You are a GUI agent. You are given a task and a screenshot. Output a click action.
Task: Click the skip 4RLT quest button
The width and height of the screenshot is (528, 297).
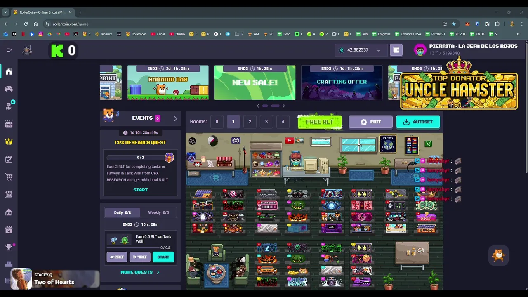click(x=140, y=257)
